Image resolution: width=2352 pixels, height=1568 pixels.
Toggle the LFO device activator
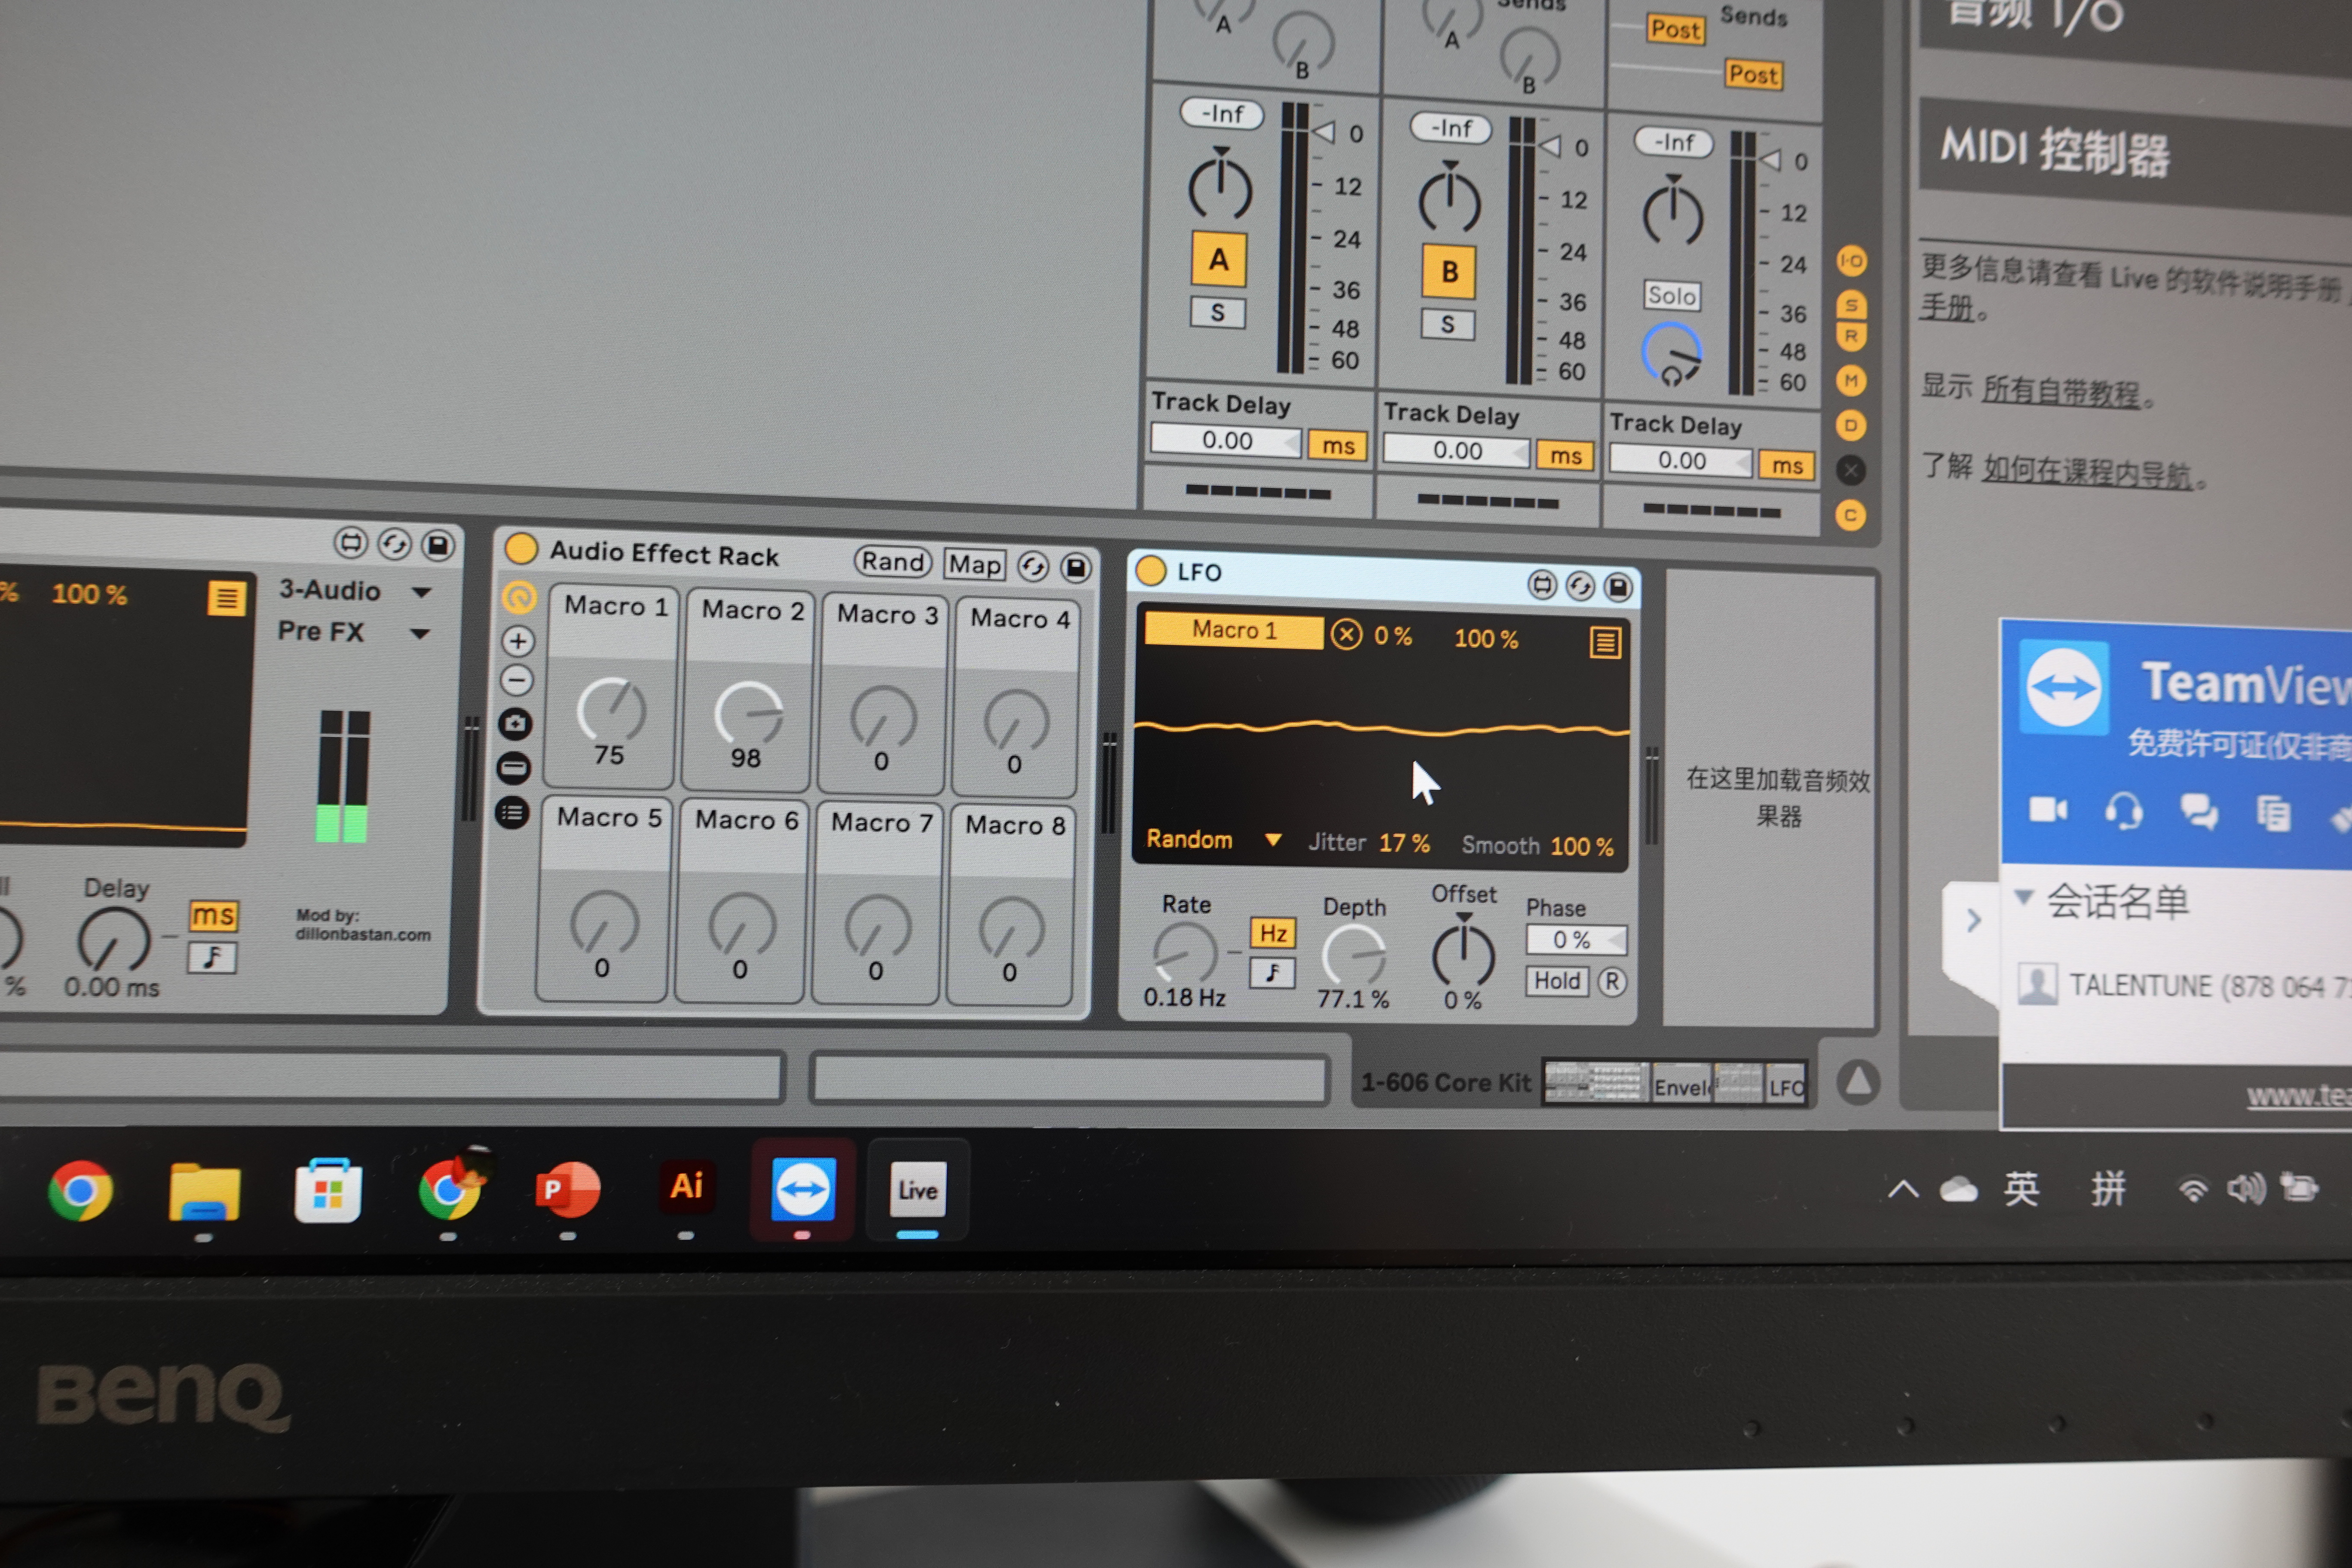tap(1151, 570)
